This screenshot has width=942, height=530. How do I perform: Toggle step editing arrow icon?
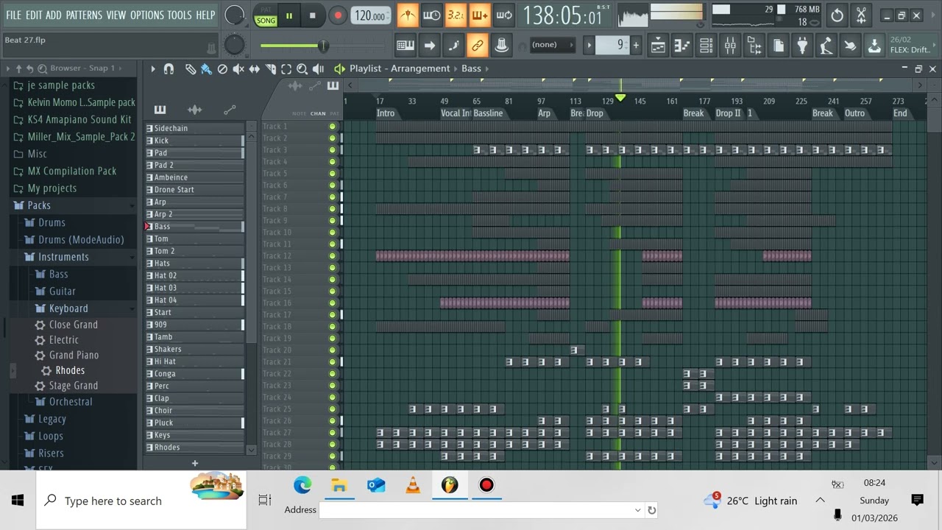coord(430,46)
